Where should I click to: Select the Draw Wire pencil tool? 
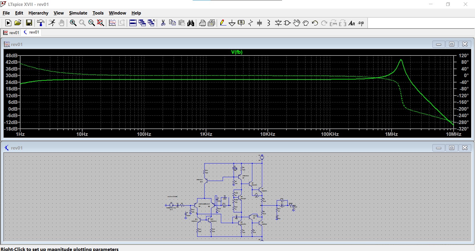point(223,23)
